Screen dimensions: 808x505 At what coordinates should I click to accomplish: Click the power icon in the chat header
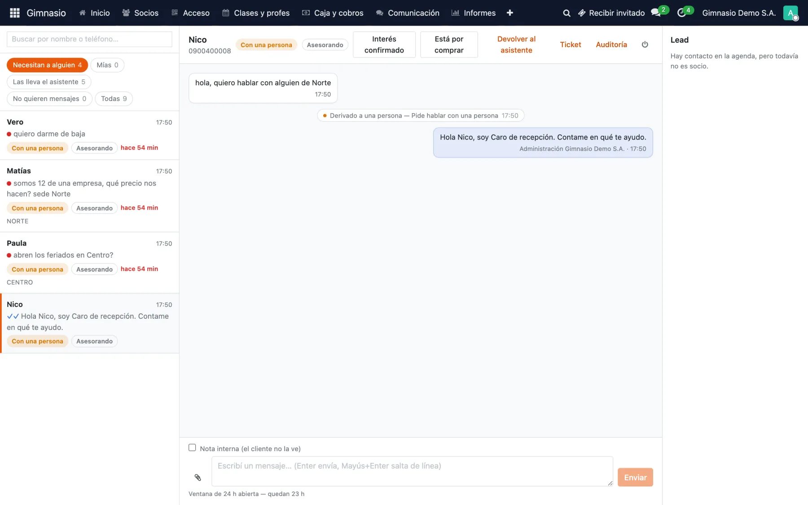(645, 44)
